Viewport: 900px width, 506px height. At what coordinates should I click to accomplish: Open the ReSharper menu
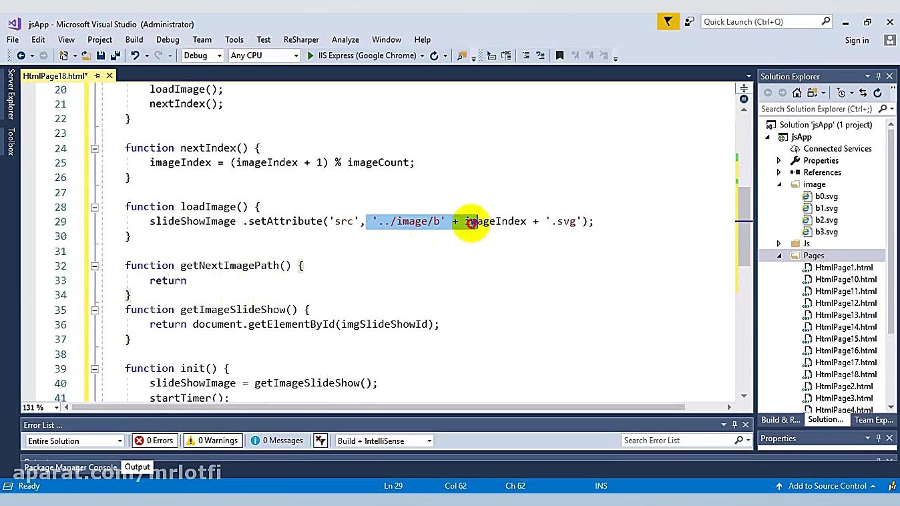click(301, 39)
